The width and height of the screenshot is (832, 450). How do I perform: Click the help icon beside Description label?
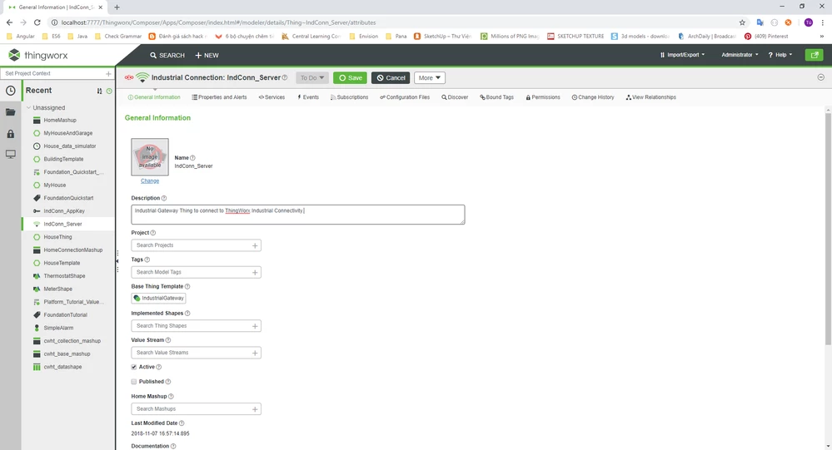tap(164, 198)
